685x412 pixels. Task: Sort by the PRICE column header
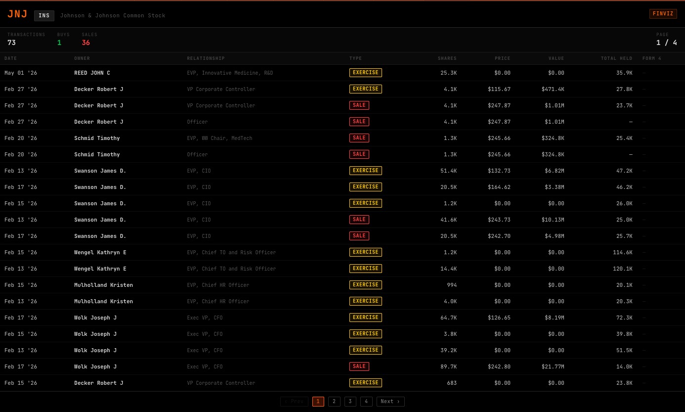click(503, 58)
